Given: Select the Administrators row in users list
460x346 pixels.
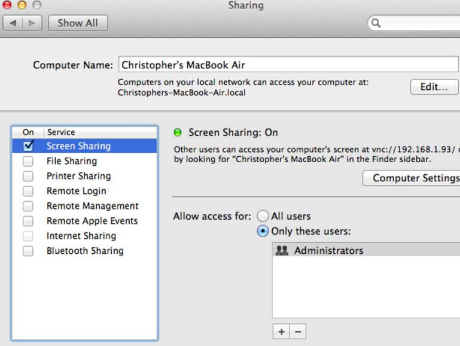Looking at the screenshot, I should coord(366,250).
